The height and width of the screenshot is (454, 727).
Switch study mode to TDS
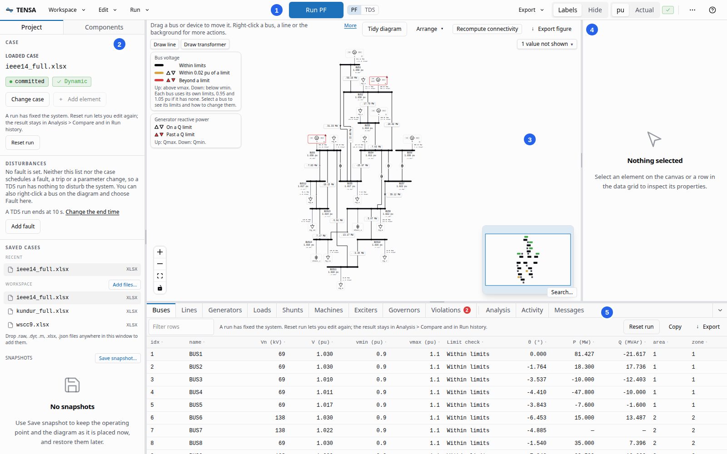click(x=370, y=10)
